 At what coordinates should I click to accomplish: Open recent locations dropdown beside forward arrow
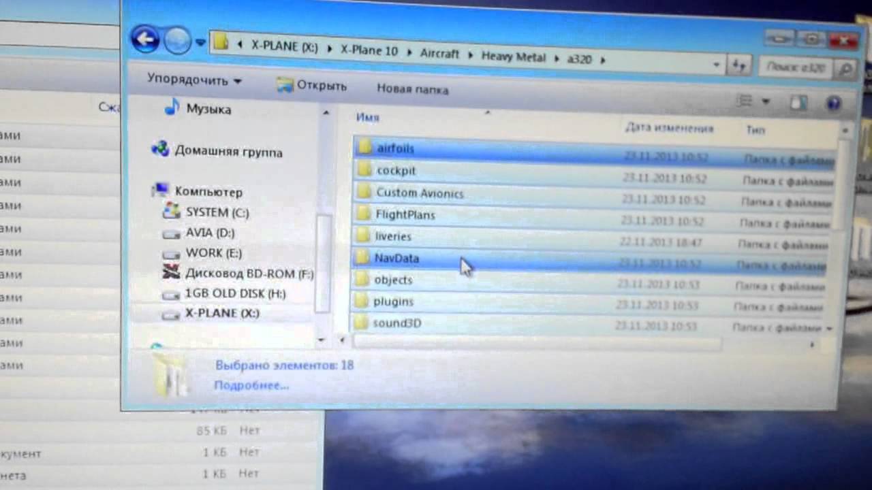(200, 42)
